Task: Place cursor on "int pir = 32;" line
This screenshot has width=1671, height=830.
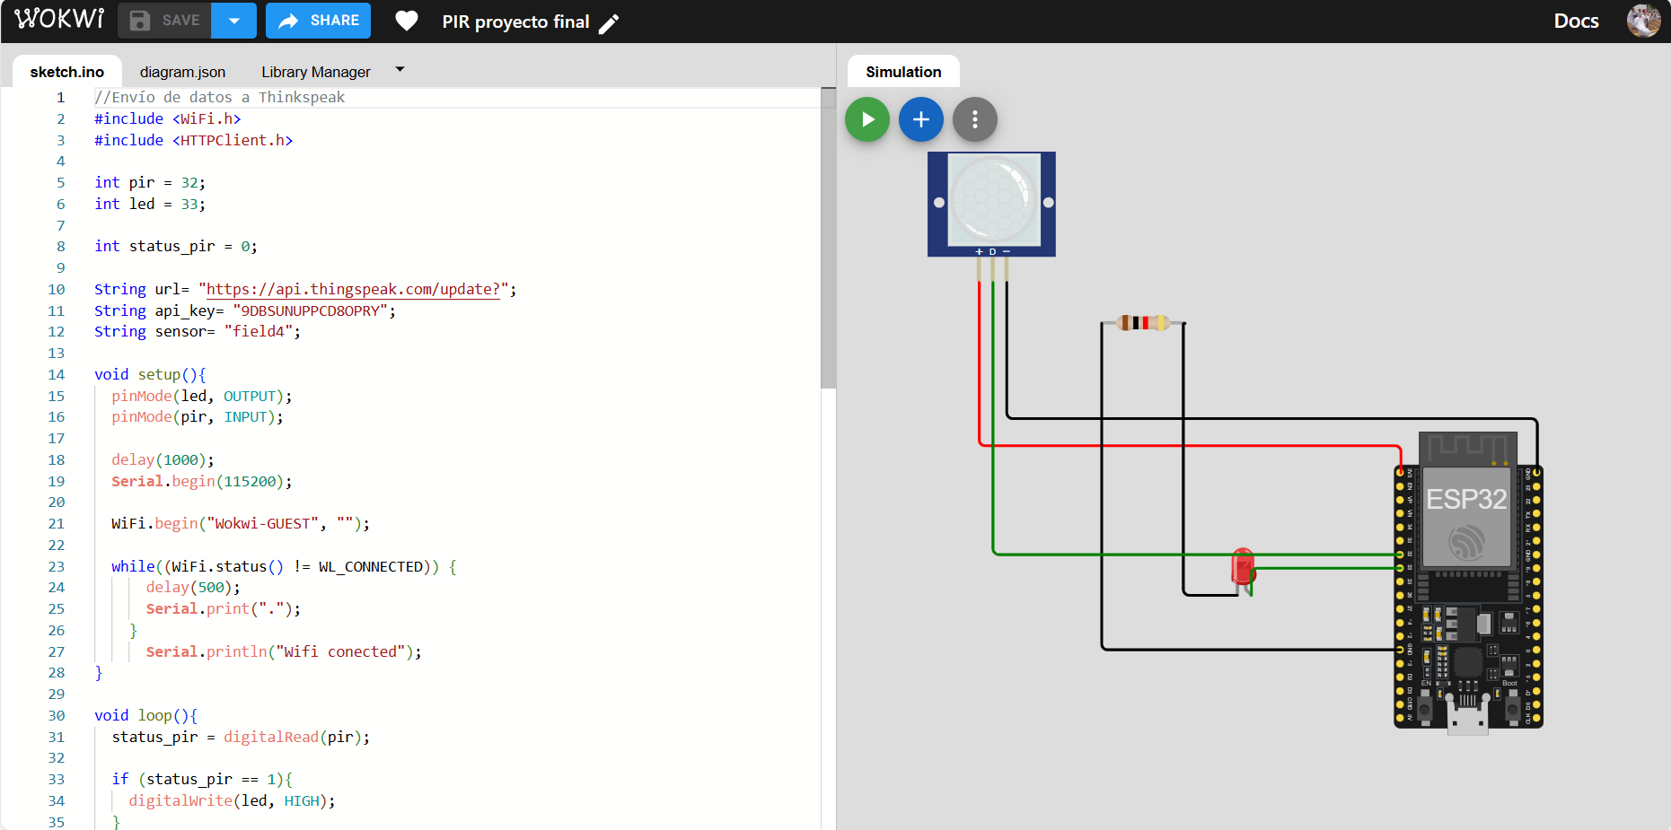Action: pyautogui.click(x=150, y=182)
